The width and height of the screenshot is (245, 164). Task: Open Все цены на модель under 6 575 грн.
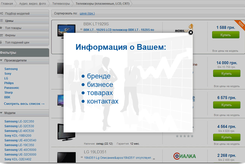[x=227, y=115]
